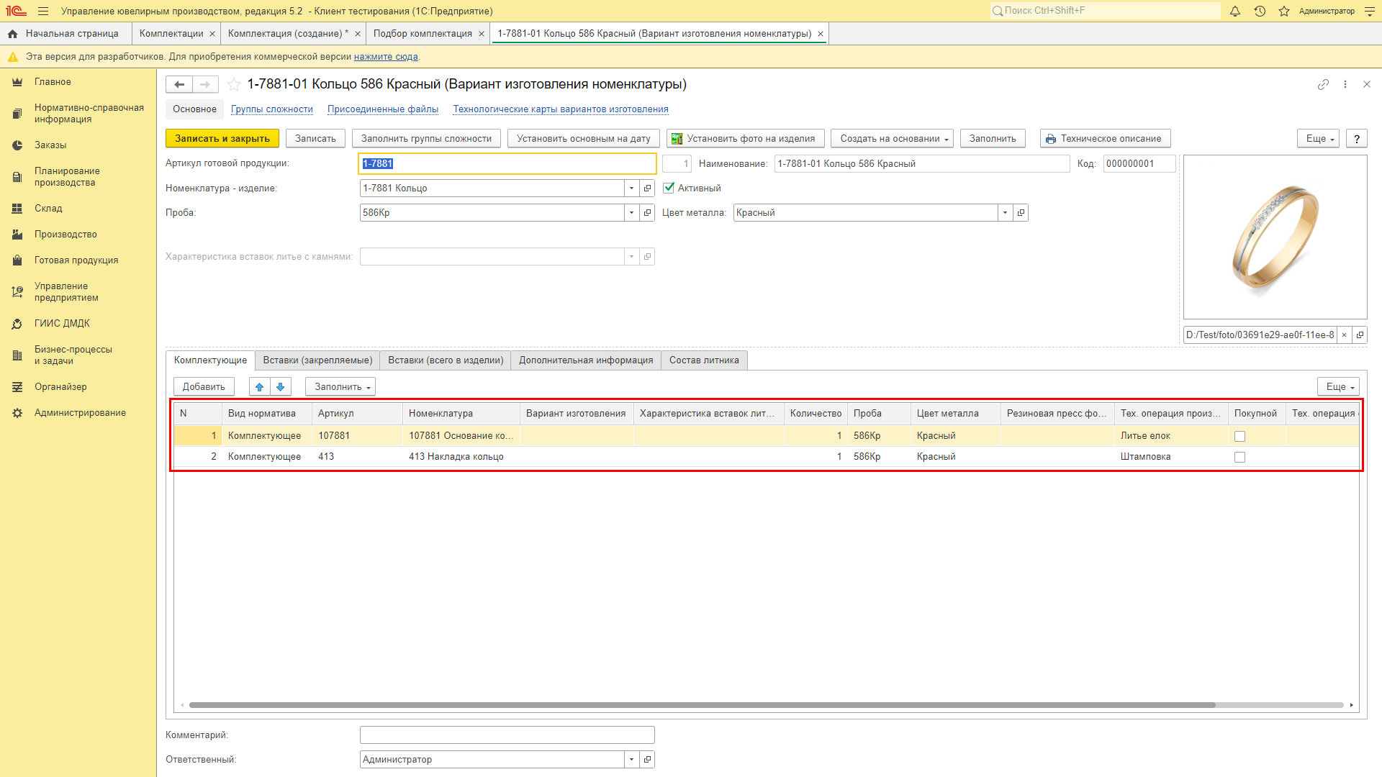Move row up with blue arrow
Viewport: 1382px width, 777px height.
click(x=260, y=387)
